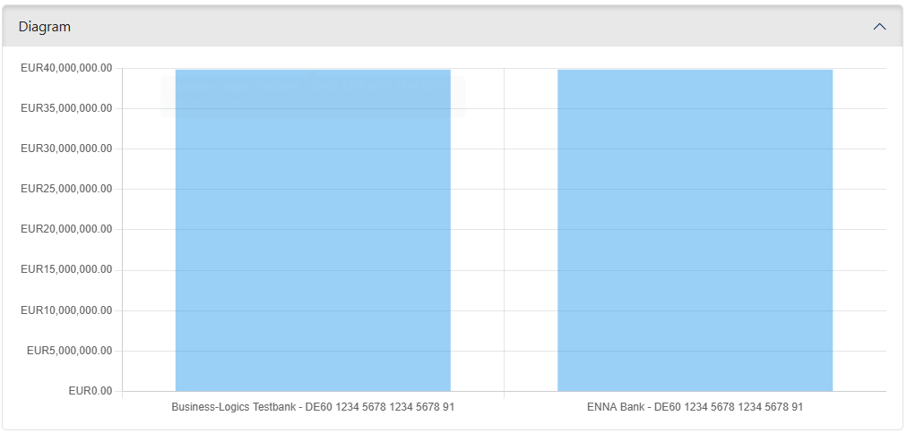Click the EUR25,000,000.00 axis label

pos(66,190)
